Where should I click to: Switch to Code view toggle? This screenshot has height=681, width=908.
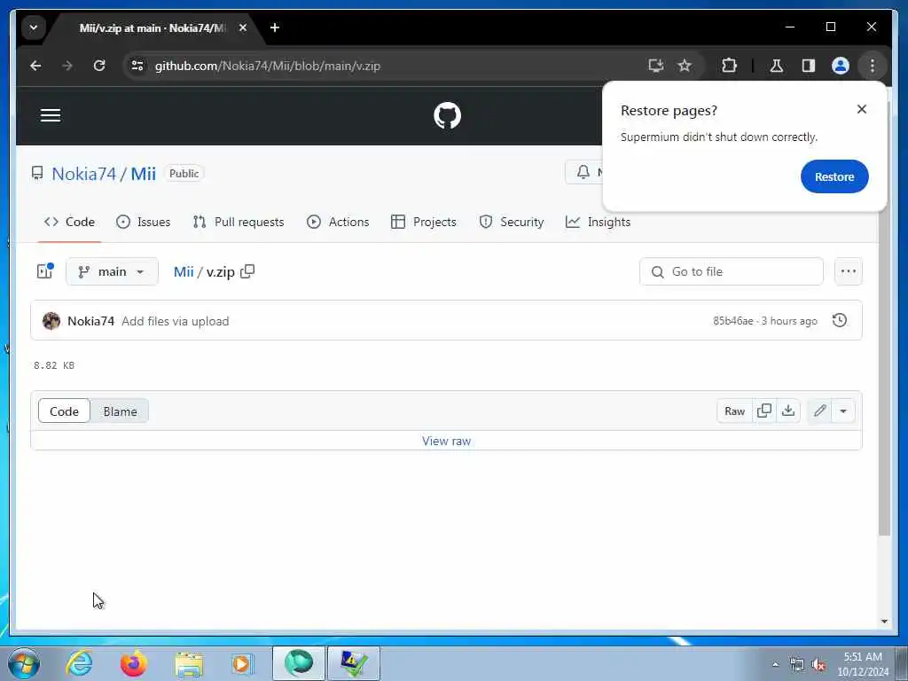64,411
